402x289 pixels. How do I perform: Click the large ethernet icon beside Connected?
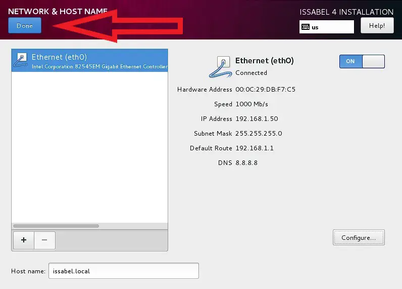coord(221,67)
